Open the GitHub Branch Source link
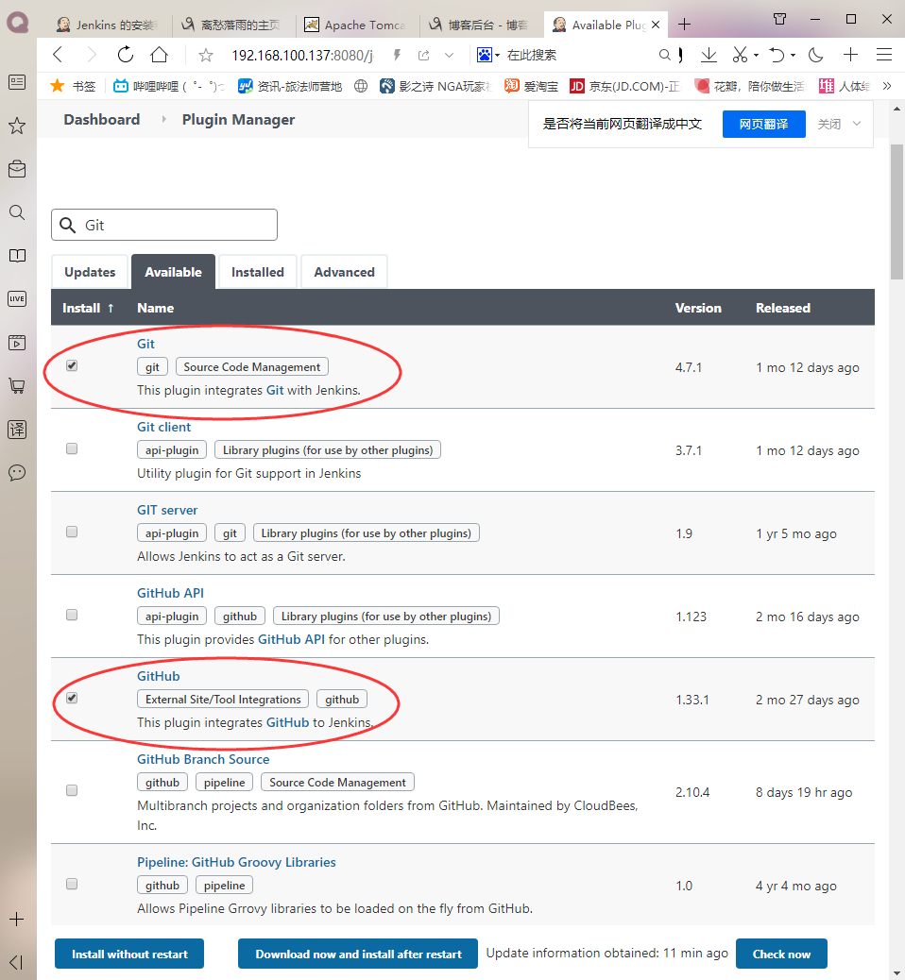 (203, 759)
